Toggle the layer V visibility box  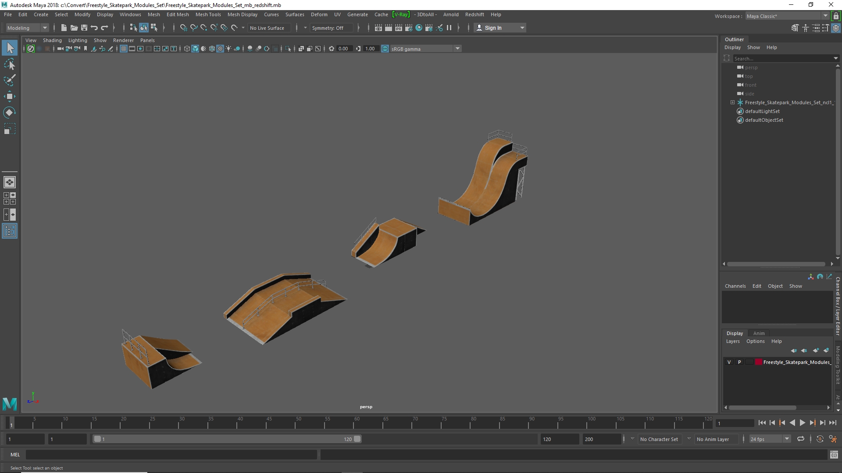[729, 362]
